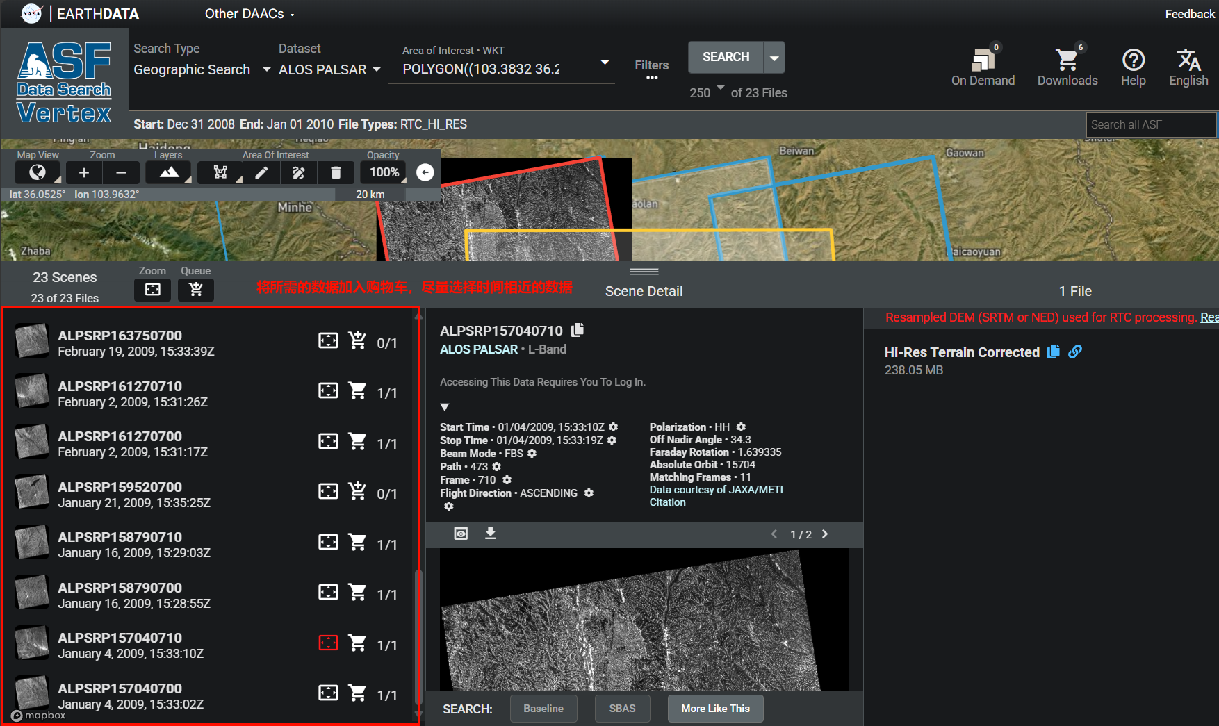Click the draw area of interest pencil
The image size is (1219, 726).
click(x=261, y=173)
